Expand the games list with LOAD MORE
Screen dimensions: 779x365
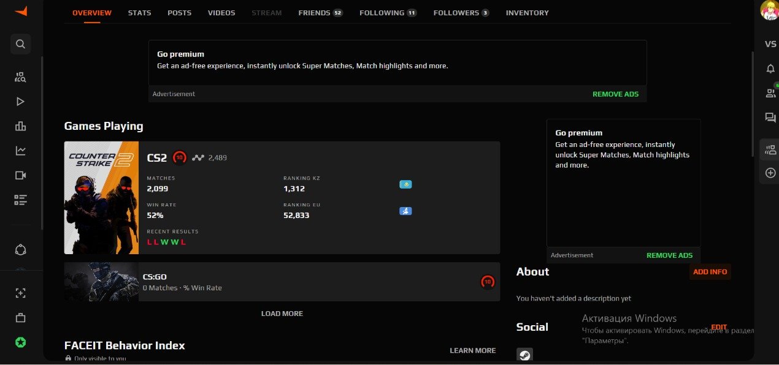[282, 313]
